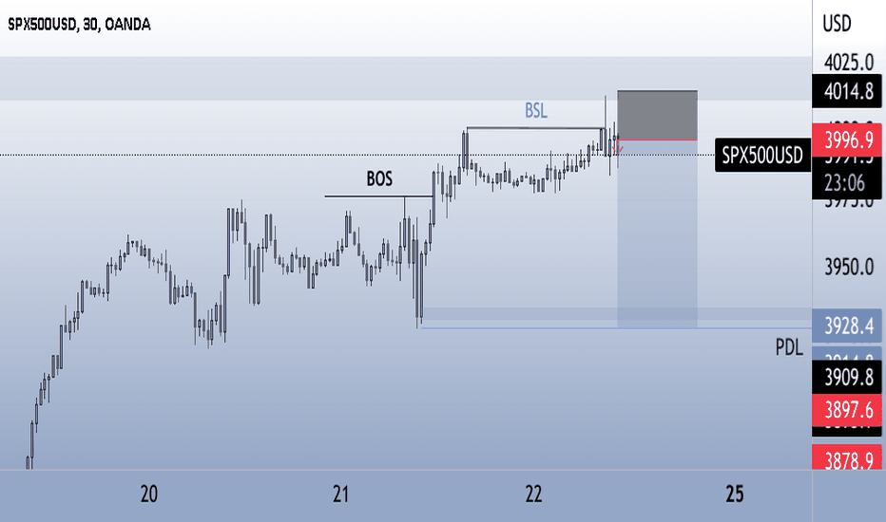Click date 25 on the time axis
The width and height of the screenshot is (886, 522).
[734, 494]
